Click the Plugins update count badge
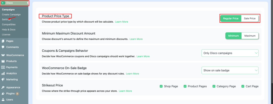The image size is (273, 104). pos(17,94)
